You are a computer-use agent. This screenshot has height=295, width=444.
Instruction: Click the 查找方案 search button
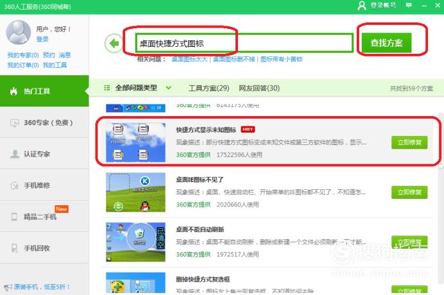pos(386,43)
